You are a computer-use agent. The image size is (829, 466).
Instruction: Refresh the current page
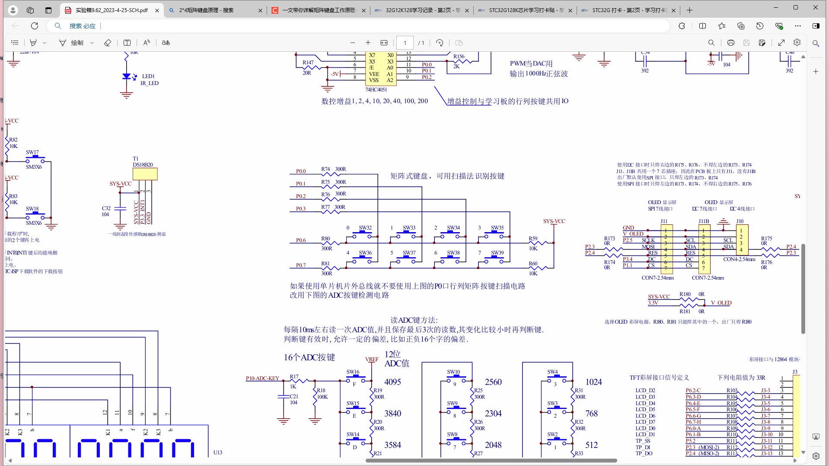(x=35, y=26)
